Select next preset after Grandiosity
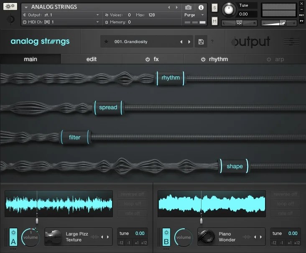Screen dimensions: 306x253 tap(189, 42)
